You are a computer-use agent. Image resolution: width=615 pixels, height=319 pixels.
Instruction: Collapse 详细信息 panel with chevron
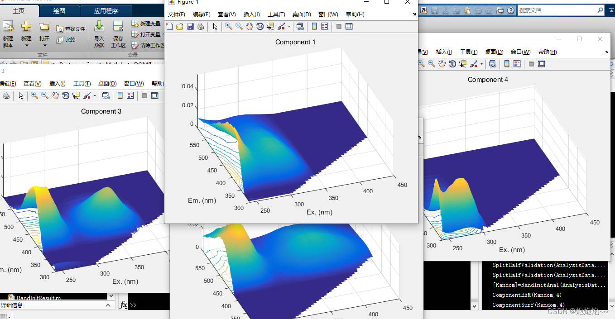[x=108, y=305]
